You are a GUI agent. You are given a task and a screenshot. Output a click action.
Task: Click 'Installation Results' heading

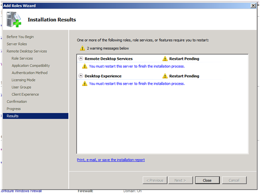tap(52, 19)
